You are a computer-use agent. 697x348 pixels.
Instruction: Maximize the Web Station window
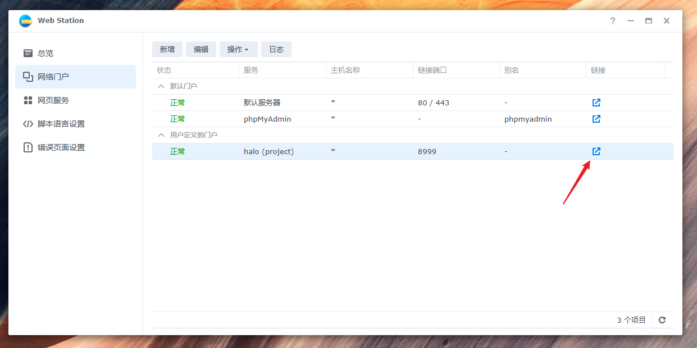(649, 21)
